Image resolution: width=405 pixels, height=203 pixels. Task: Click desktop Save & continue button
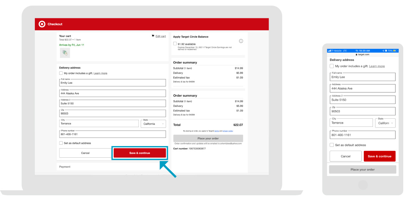coord(140,153)
